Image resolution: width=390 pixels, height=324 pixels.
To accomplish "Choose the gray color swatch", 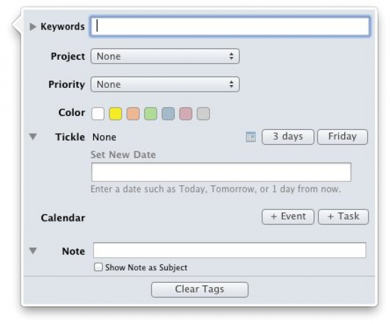I will click(203, 113).
